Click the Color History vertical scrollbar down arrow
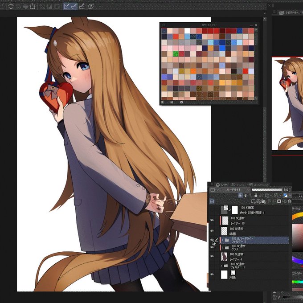This screenshot has width=303, height=303. point(256,98)
